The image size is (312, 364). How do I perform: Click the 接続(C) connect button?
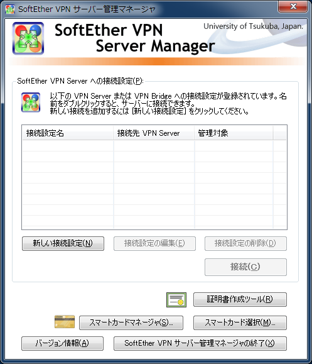point(245,267)
